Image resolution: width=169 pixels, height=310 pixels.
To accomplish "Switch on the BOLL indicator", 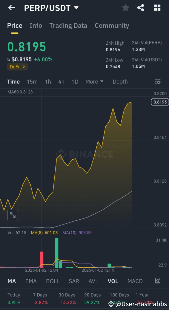I will [x=53, y=281].
